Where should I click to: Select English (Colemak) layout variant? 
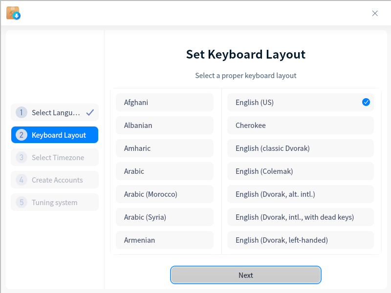point(301,171)
